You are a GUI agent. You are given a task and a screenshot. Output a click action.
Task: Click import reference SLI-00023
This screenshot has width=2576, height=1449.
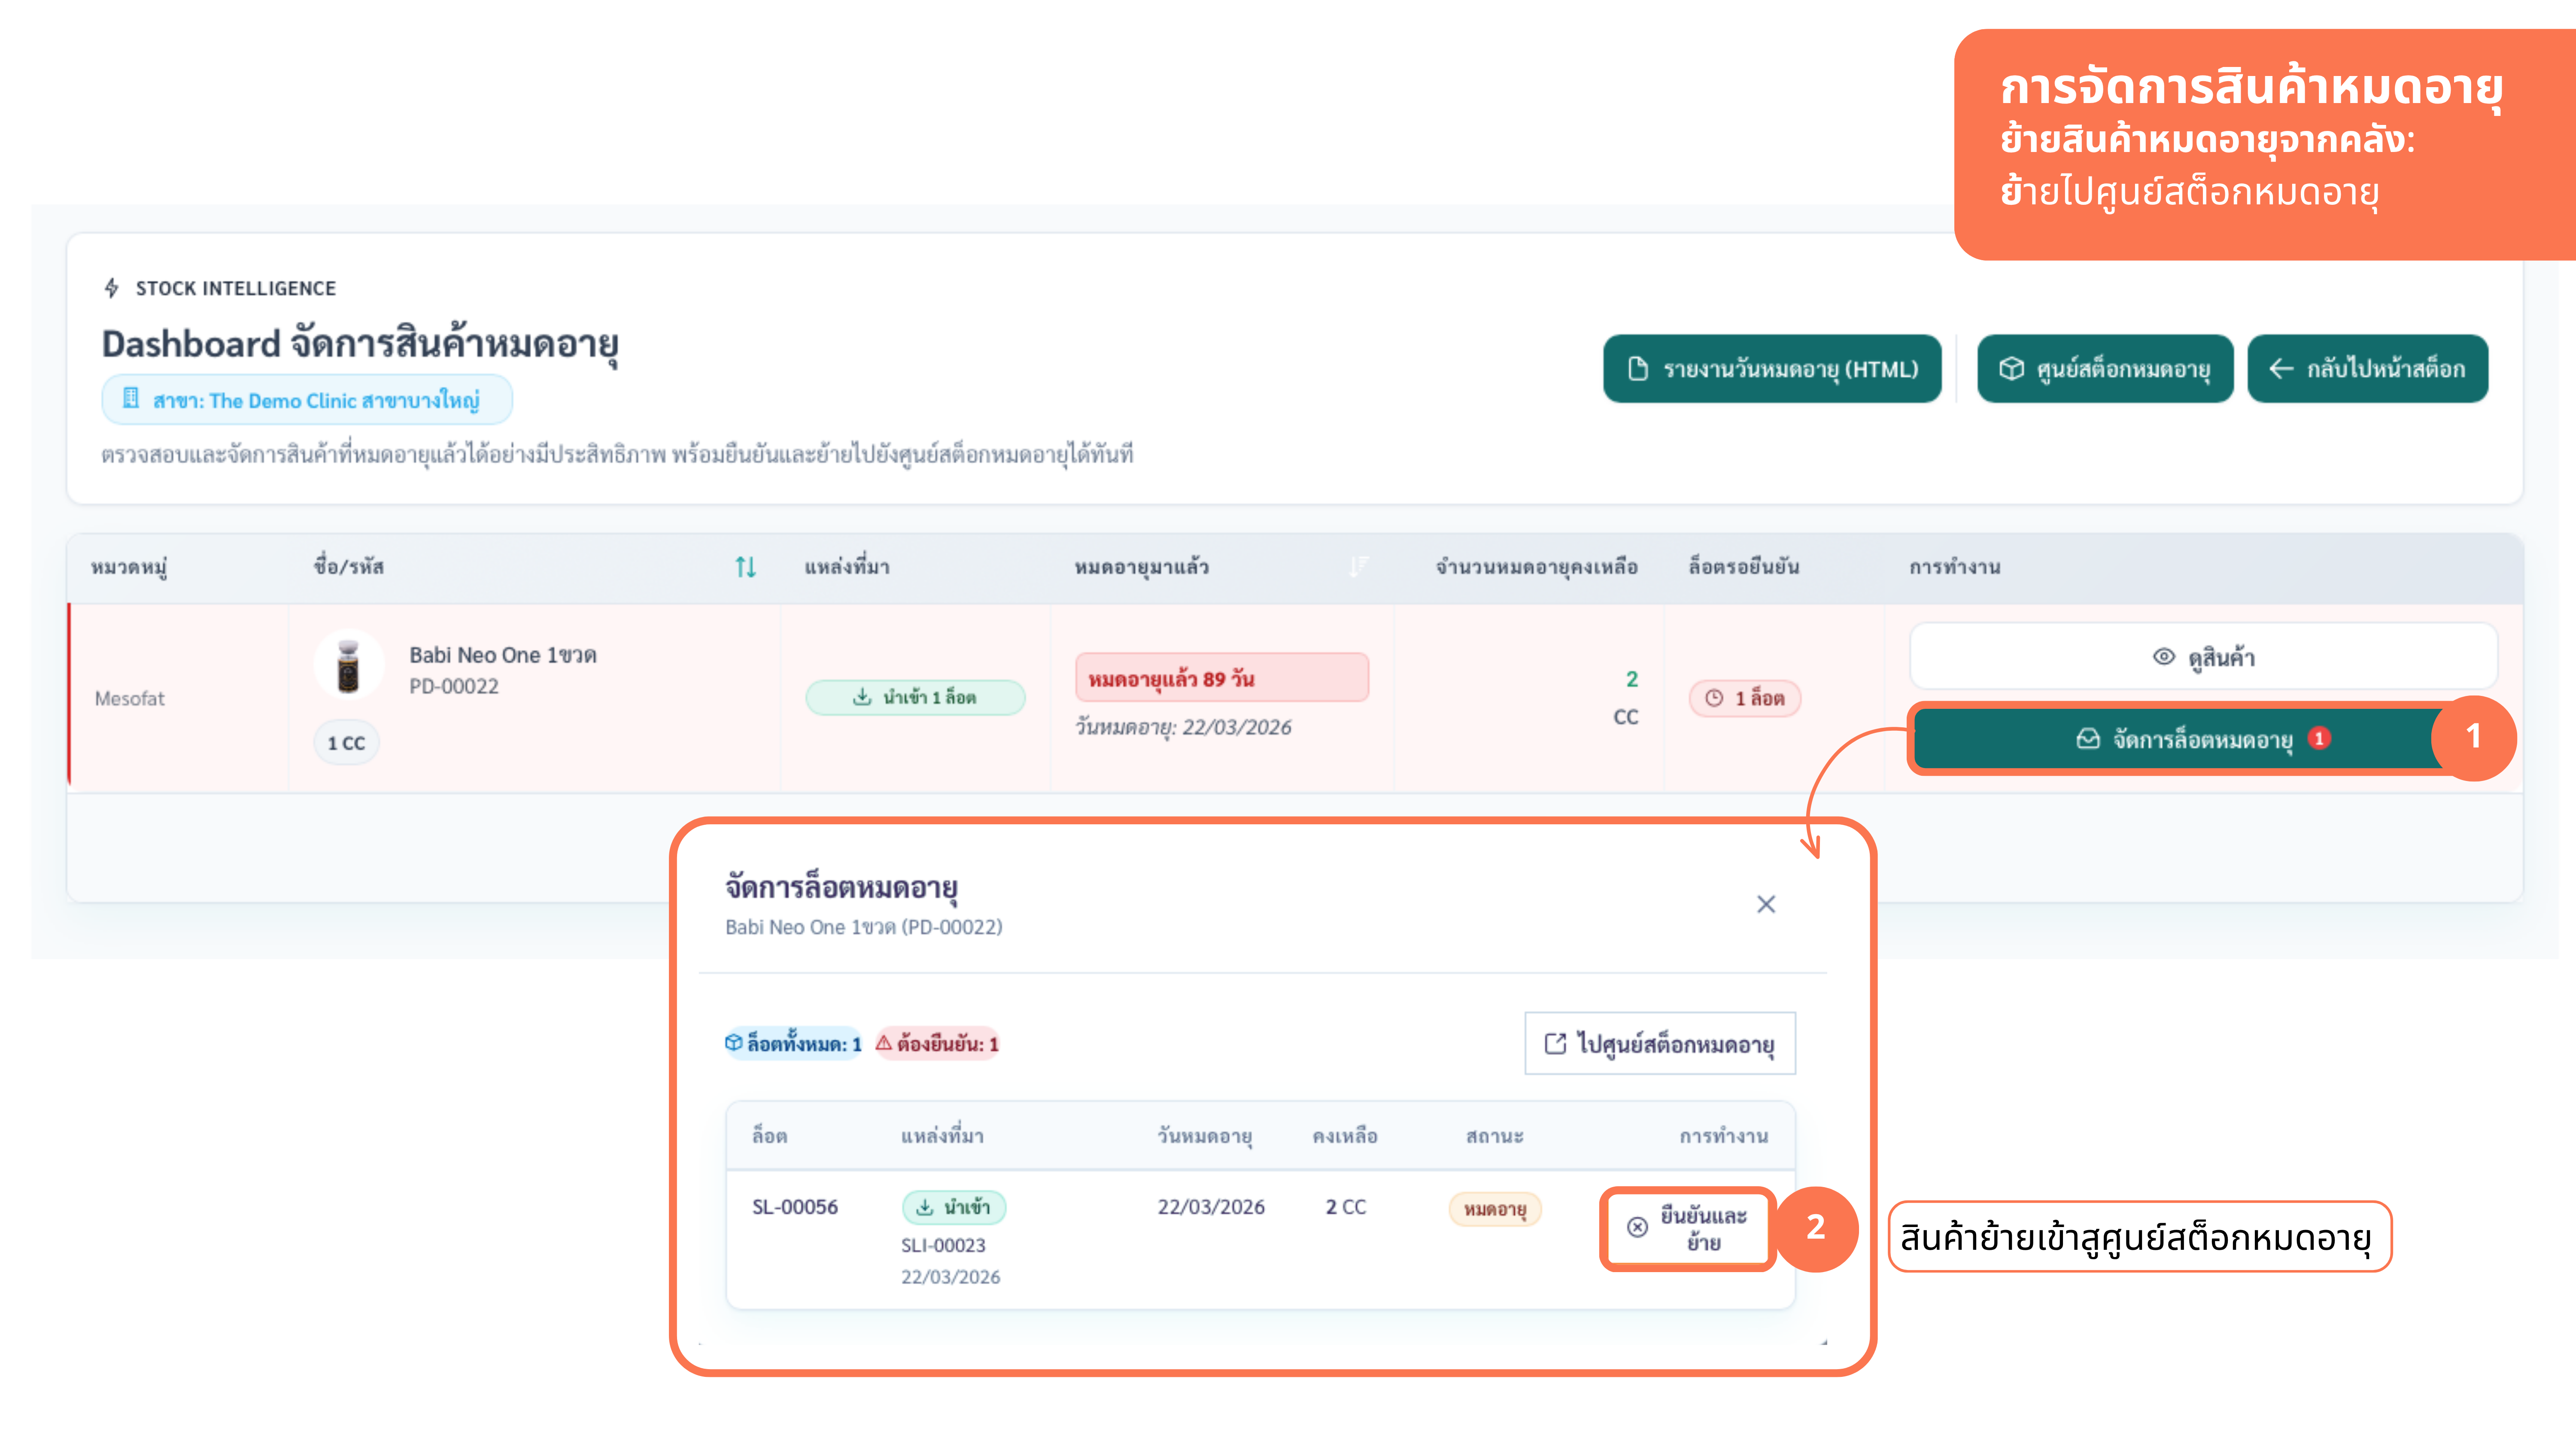click(x=943, y=1245)
